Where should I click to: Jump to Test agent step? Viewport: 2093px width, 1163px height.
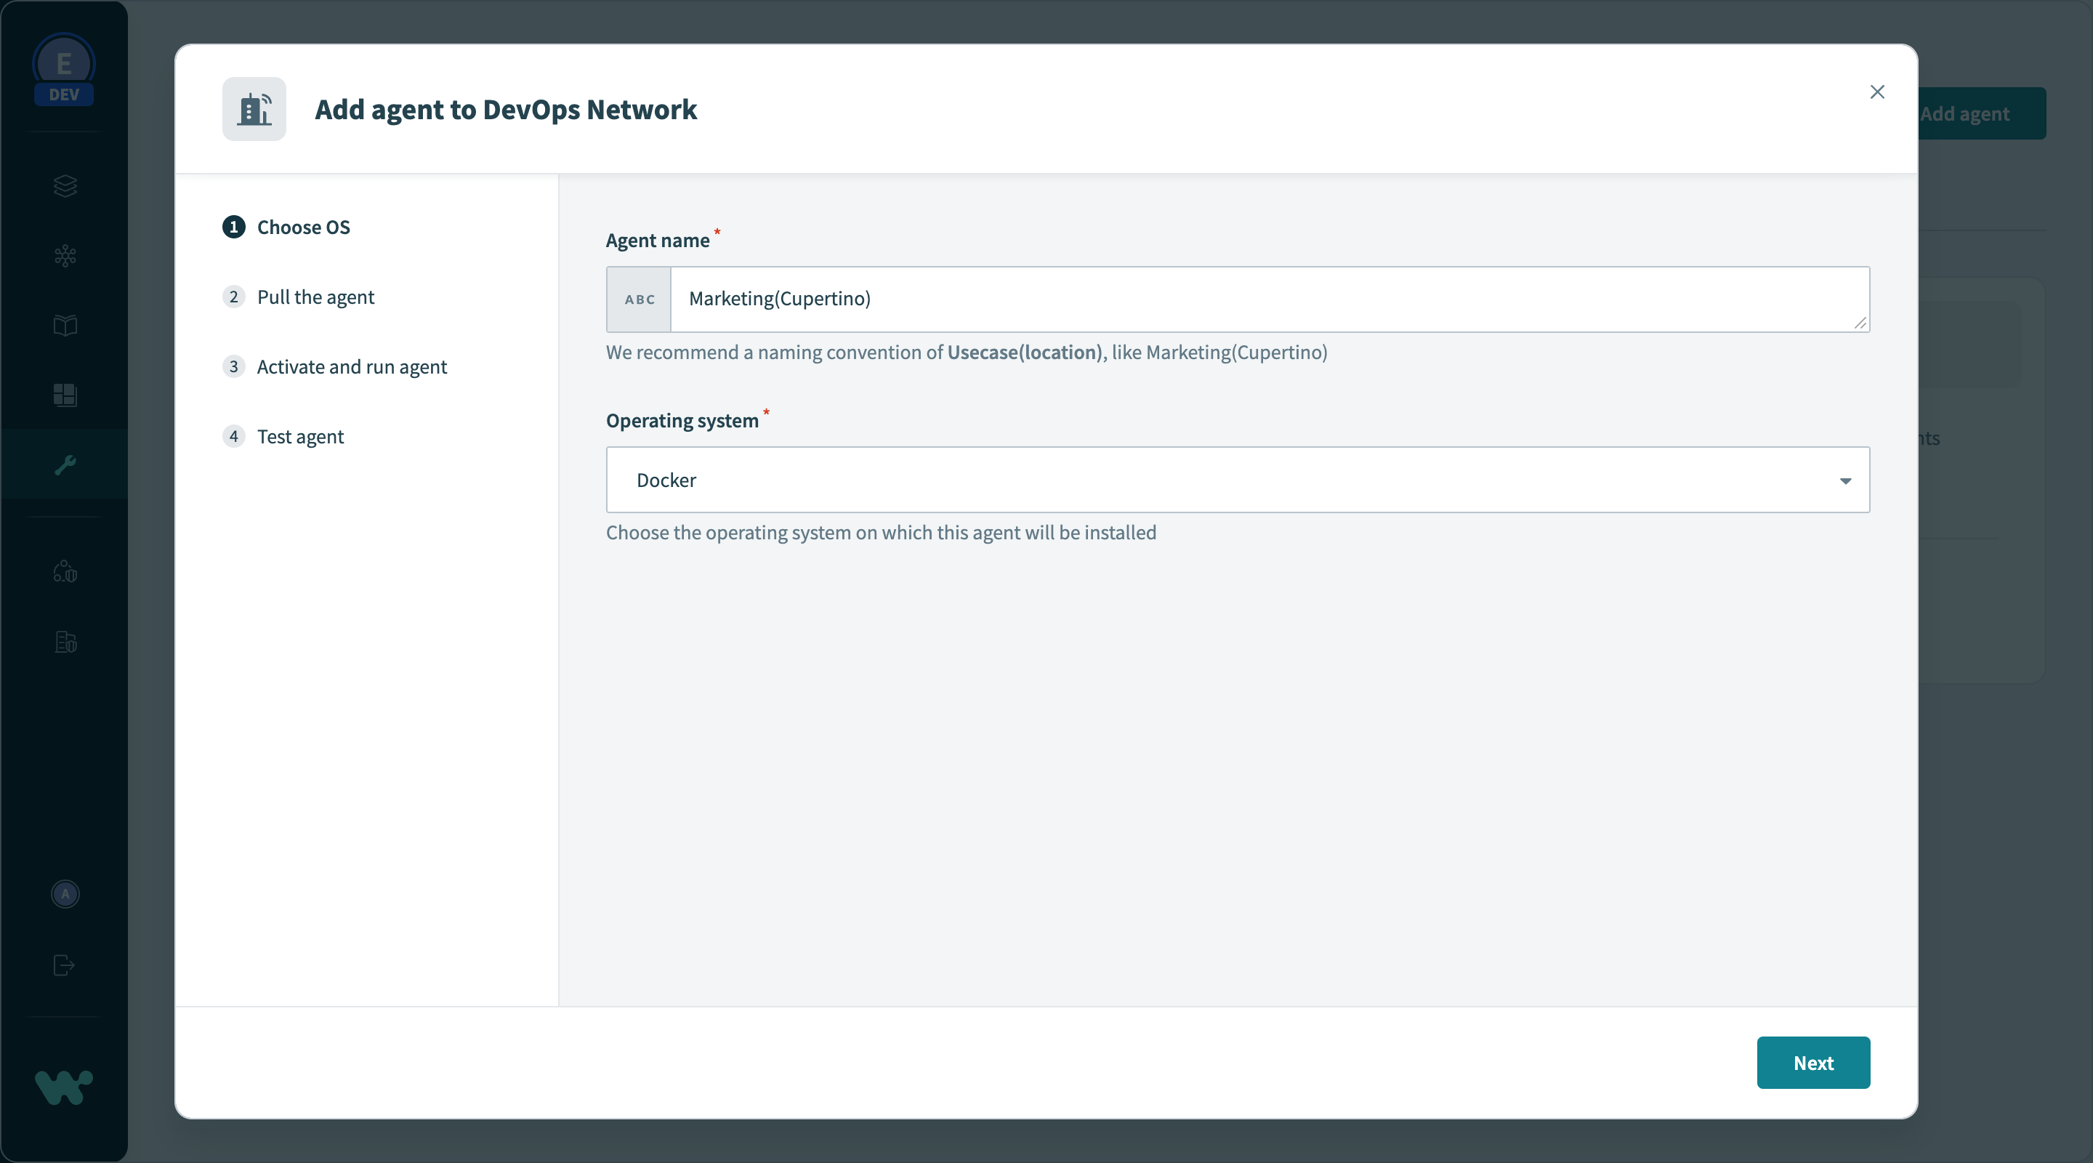tap(283, 436)
